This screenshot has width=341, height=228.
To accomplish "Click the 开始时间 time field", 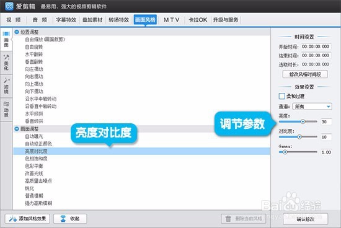I will click(x=316, y=46).
